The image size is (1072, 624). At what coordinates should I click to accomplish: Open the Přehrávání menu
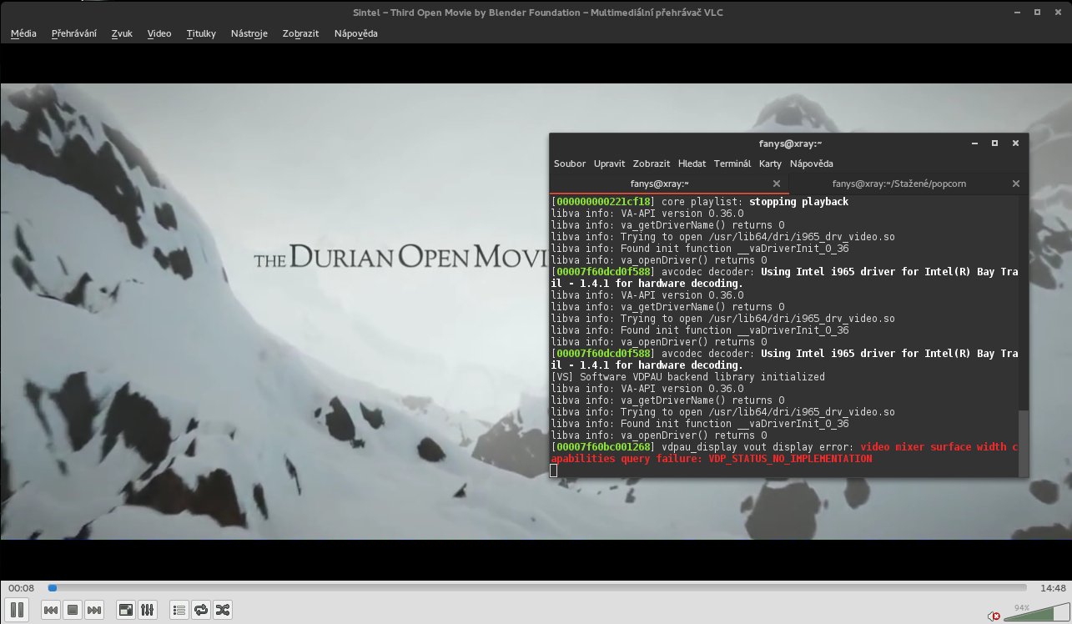point(73,33)
